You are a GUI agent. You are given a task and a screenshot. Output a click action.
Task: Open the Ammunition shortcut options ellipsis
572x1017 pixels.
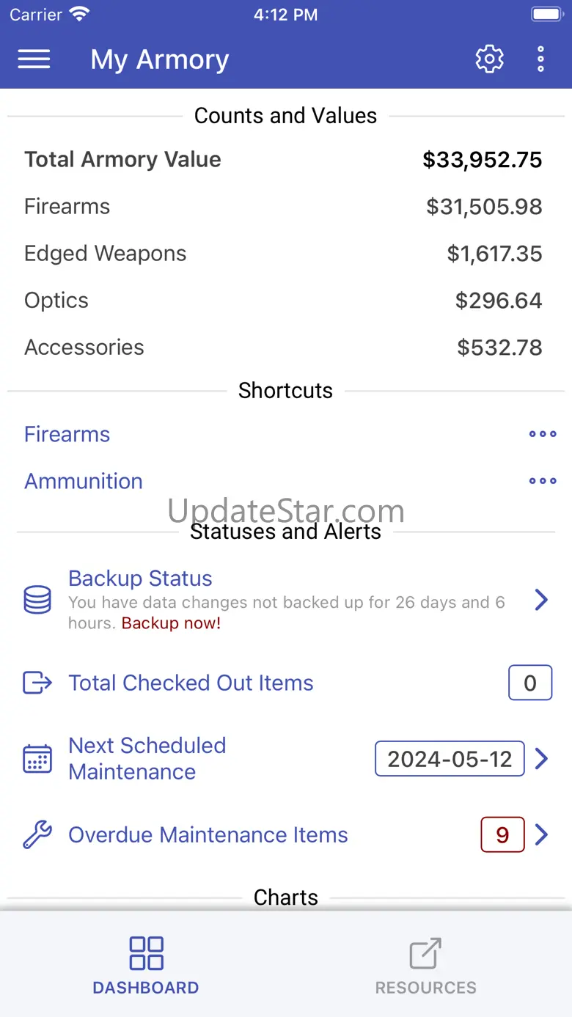[543, 481]
